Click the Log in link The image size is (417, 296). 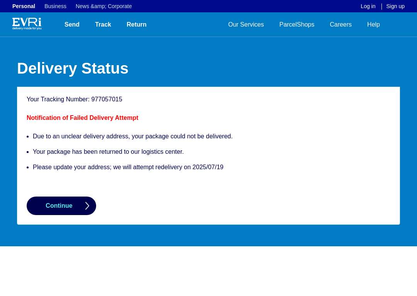pos(368,6)
